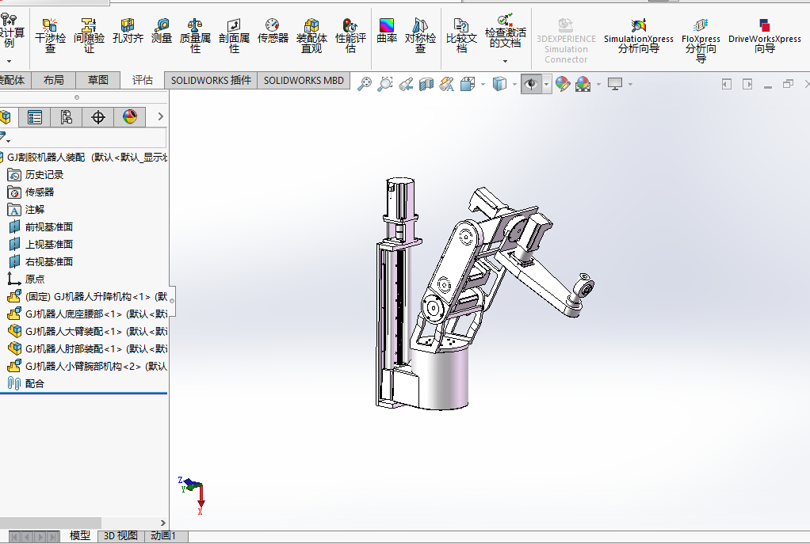Toggle Curvature (曲率) display
Image resolution: width=810 pixels, height=544 pixels.
point(387,31)
